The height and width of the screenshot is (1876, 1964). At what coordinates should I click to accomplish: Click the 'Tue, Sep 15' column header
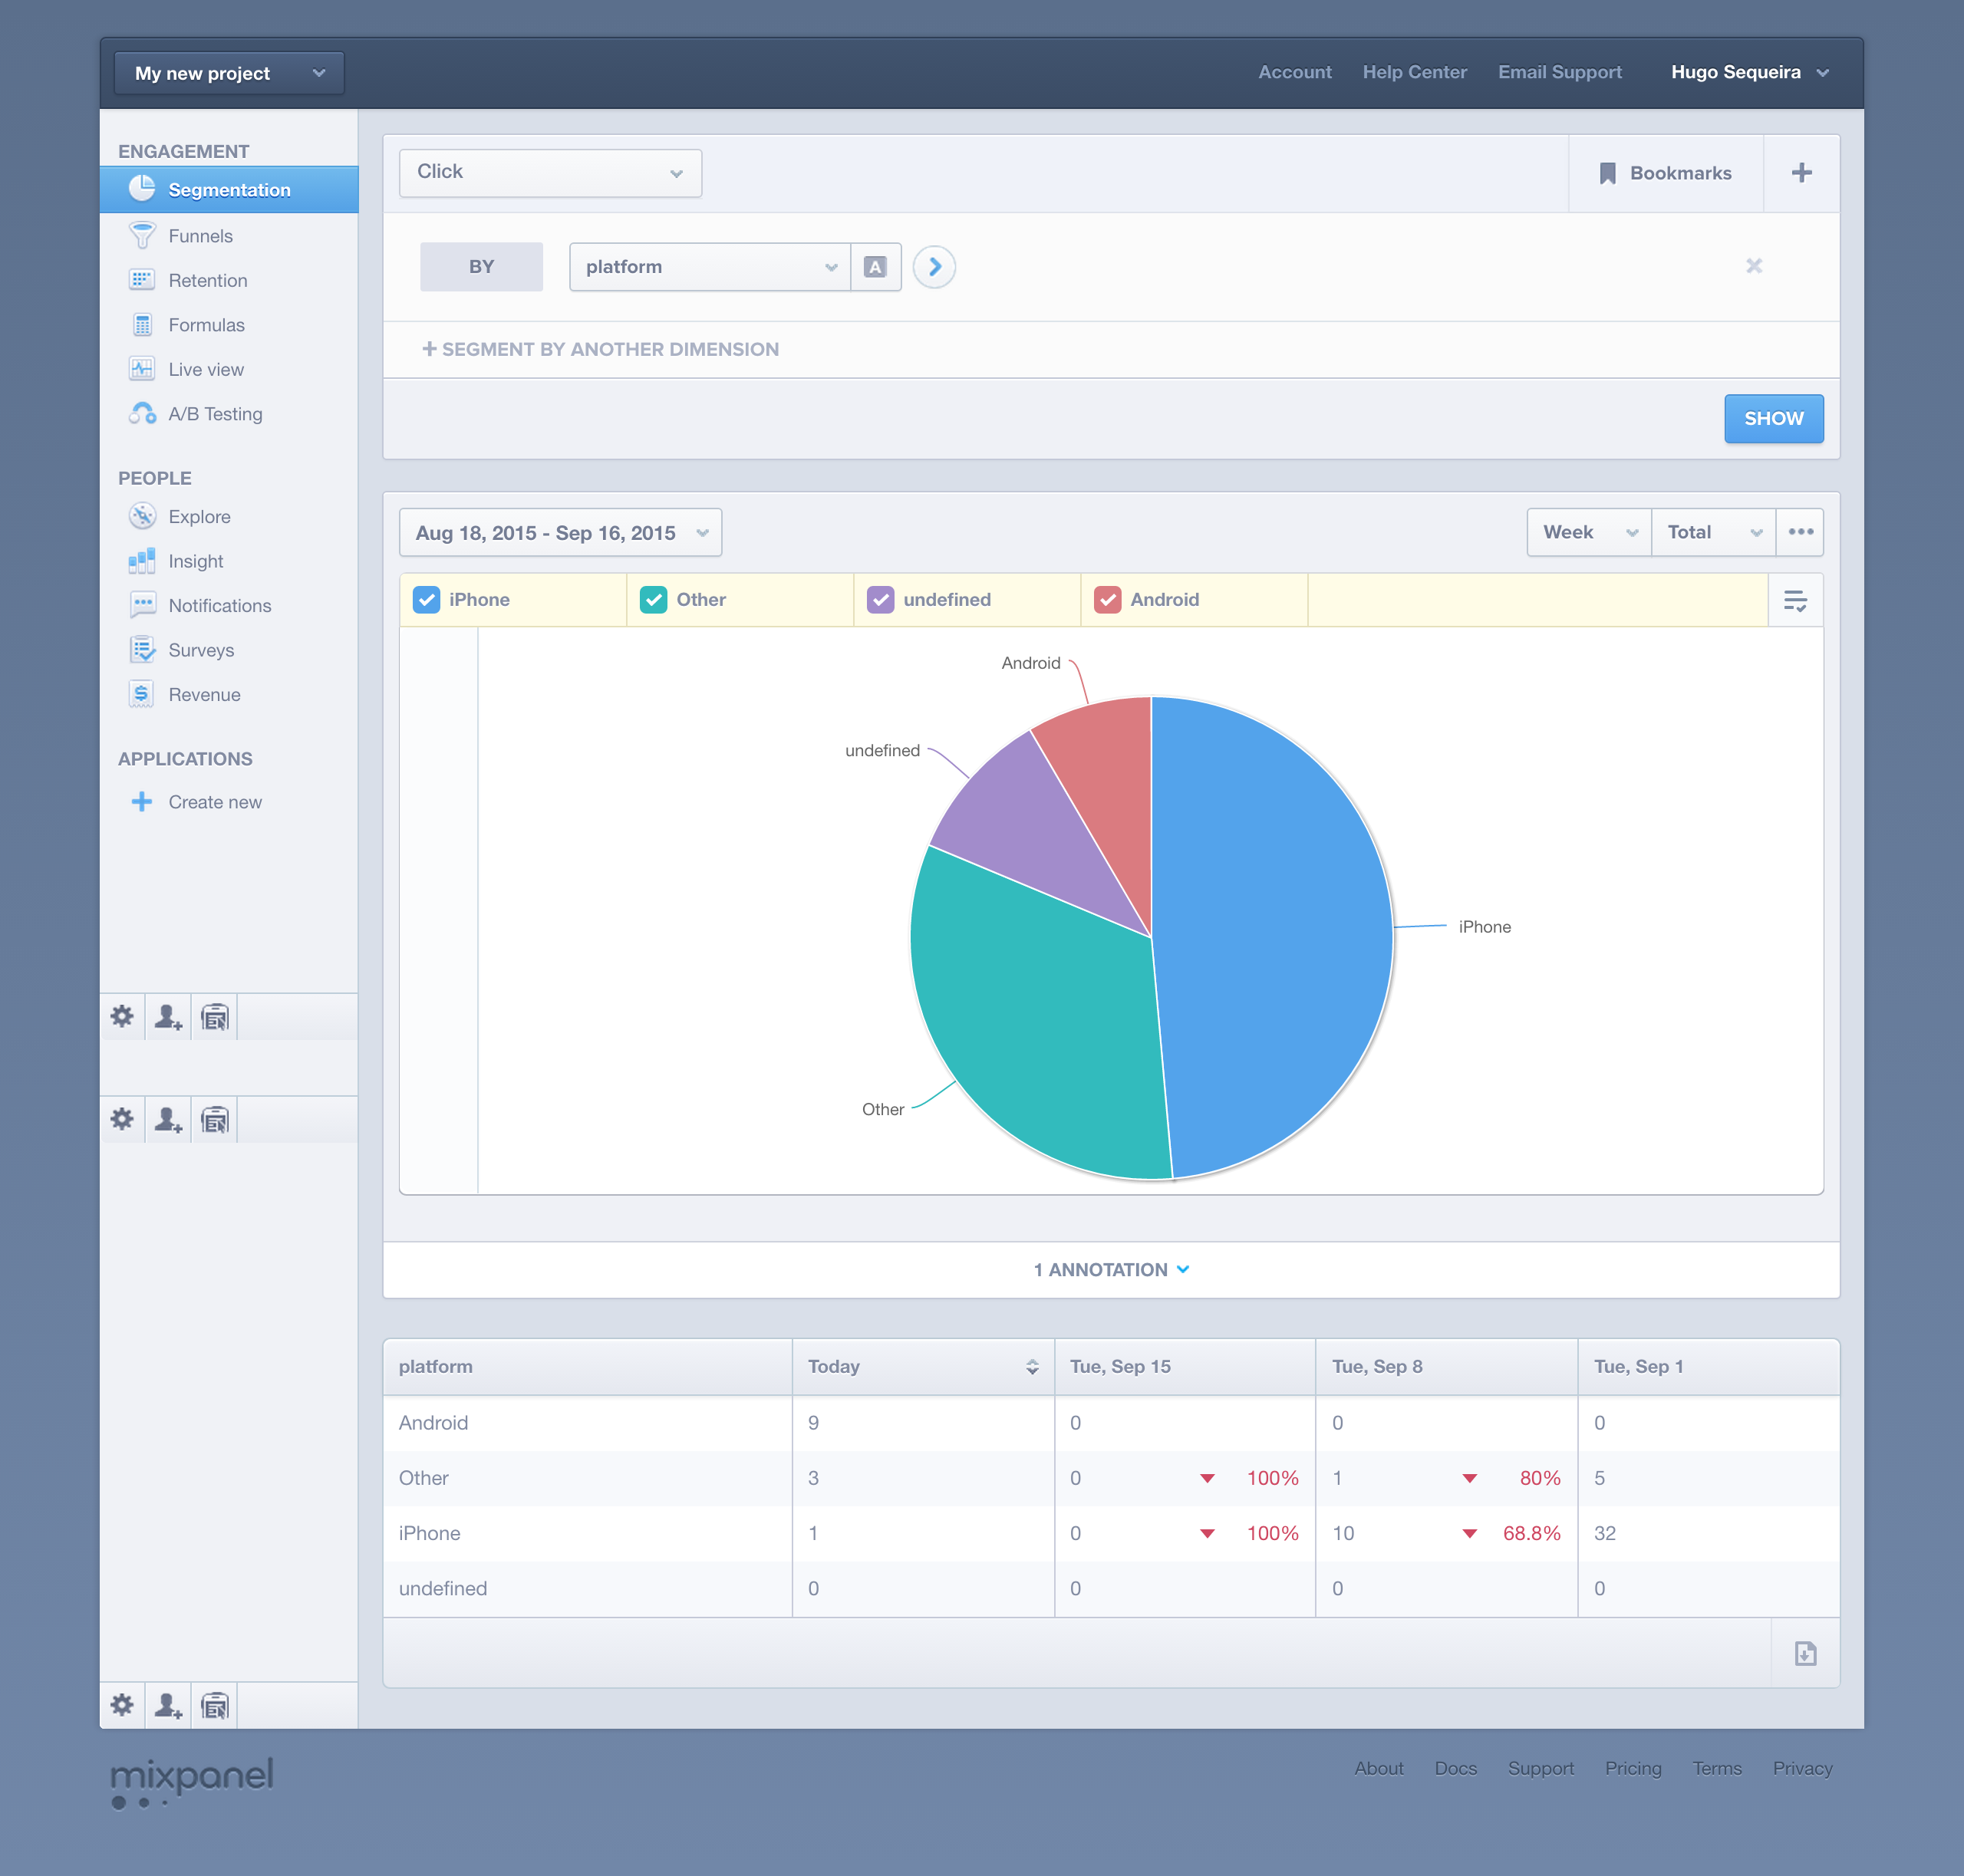point(1185,1367)
